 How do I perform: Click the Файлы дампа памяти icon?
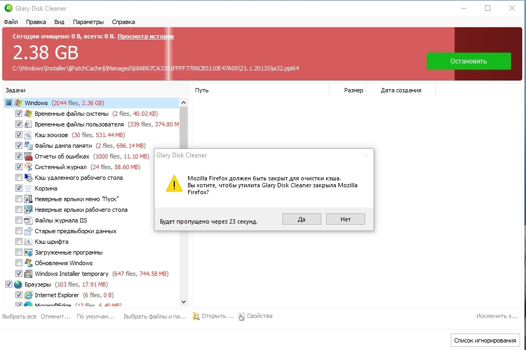[29, 146]
